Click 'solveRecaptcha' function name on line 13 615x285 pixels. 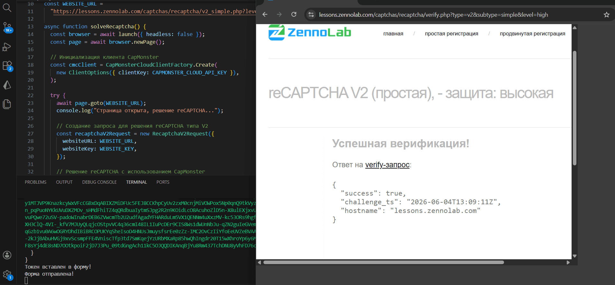click(115, 26)
